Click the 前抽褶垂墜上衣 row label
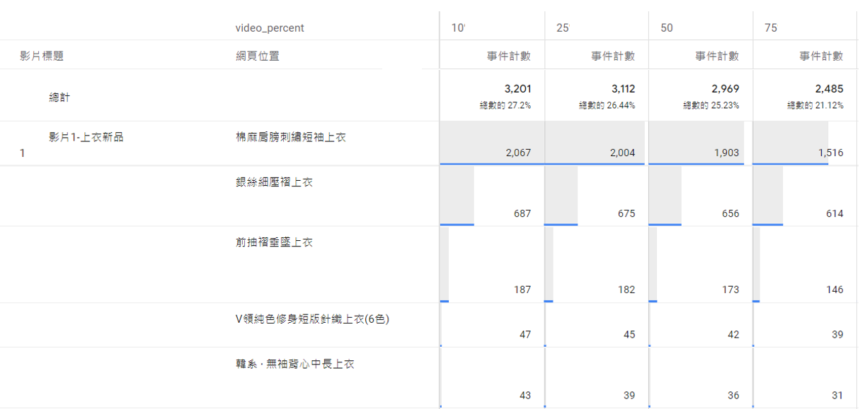The height and width of the screenshot is (409, 860). (274, 242)
